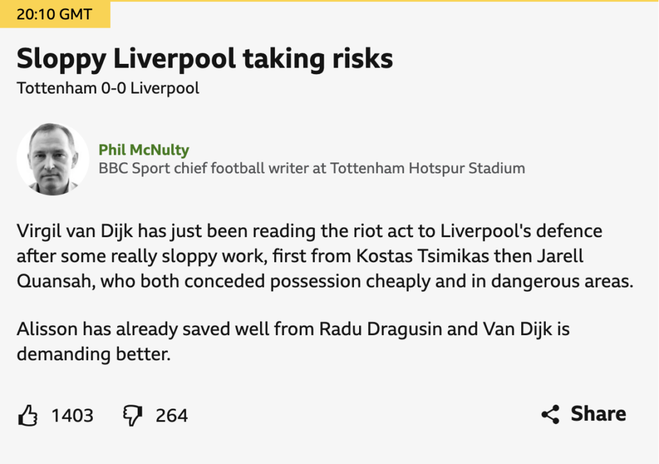
Task: Click the 264 dislikes count
Action: point(171,416)
